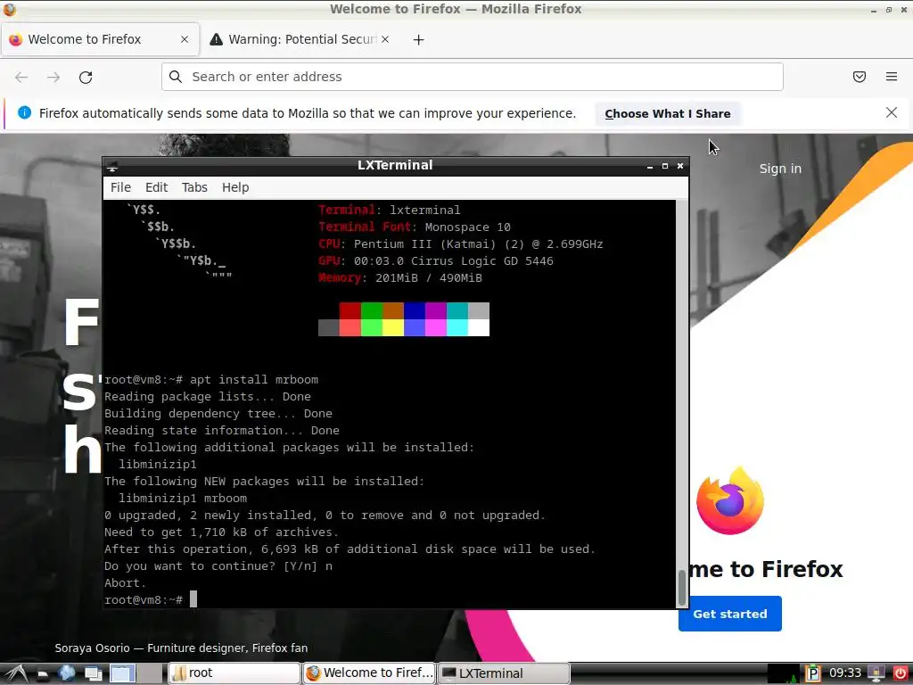The width and height of the screenshot is (913, 685).
Task: Open the Firefox hamburger application menu
Action: (x=892, y=77)
